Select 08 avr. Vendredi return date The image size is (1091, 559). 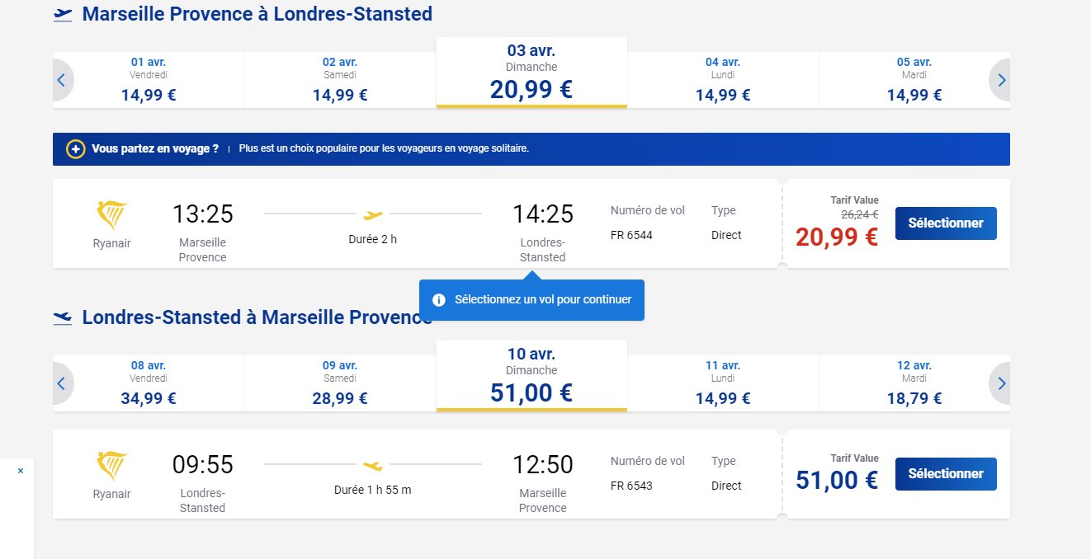point(149,383)
